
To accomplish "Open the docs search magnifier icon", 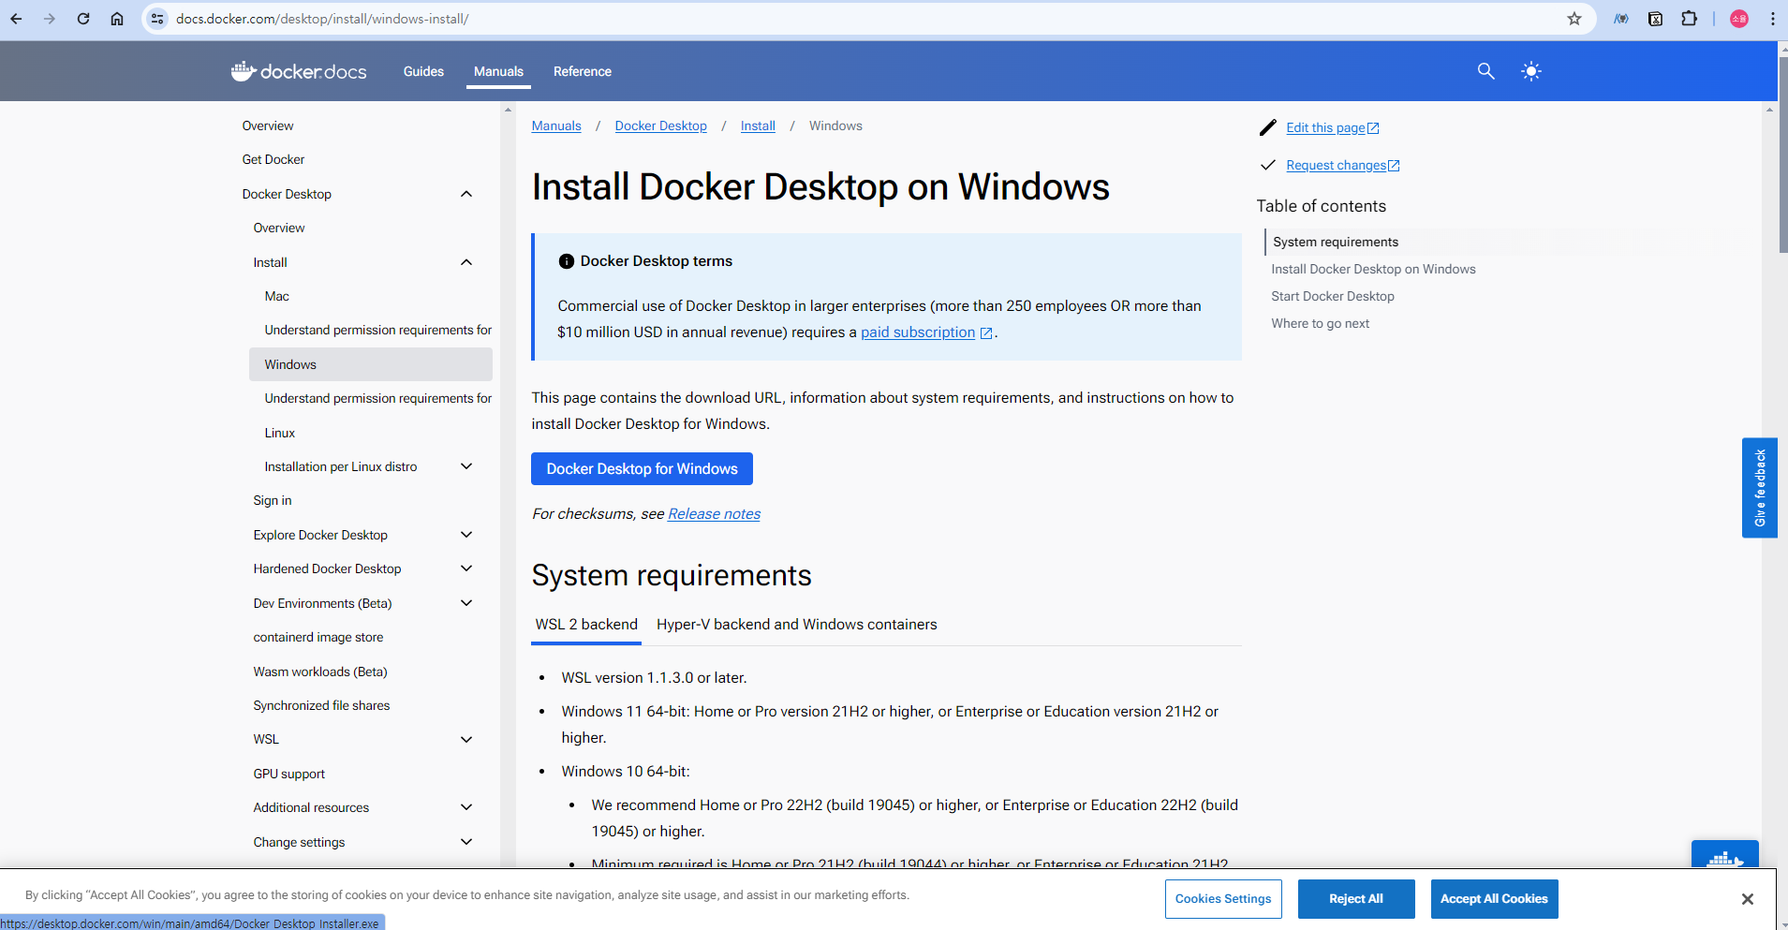I will 1485,71.
